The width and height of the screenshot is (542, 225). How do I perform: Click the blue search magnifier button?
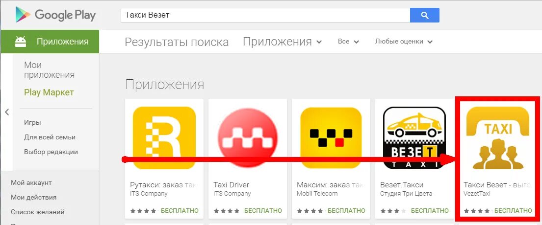coord(424,15)
